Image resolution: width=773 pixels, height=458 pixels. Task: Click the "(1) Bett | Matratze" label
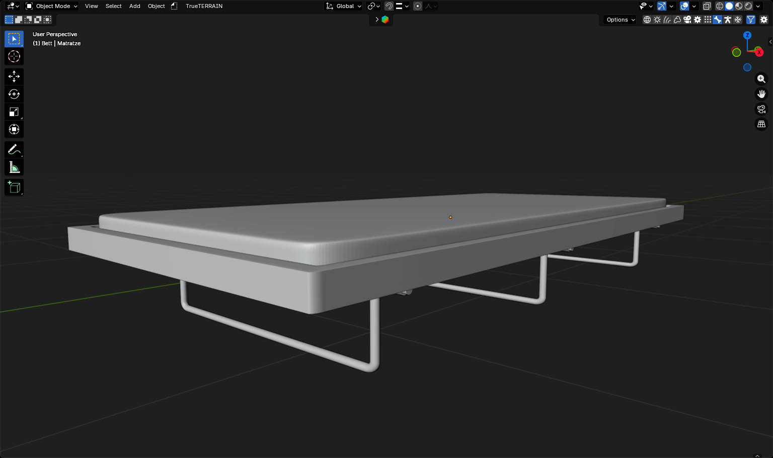pos(57,43)
